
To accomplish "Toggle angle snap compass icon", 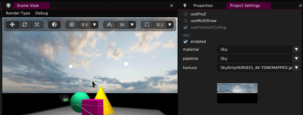I will click(109, 25).
